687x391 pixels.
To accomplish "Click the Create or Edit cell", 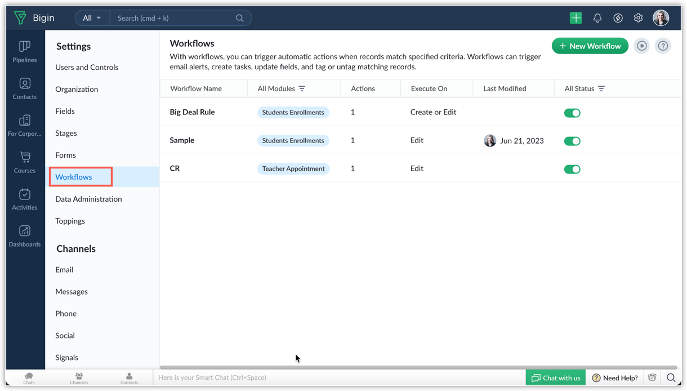I will pos(433,112).
